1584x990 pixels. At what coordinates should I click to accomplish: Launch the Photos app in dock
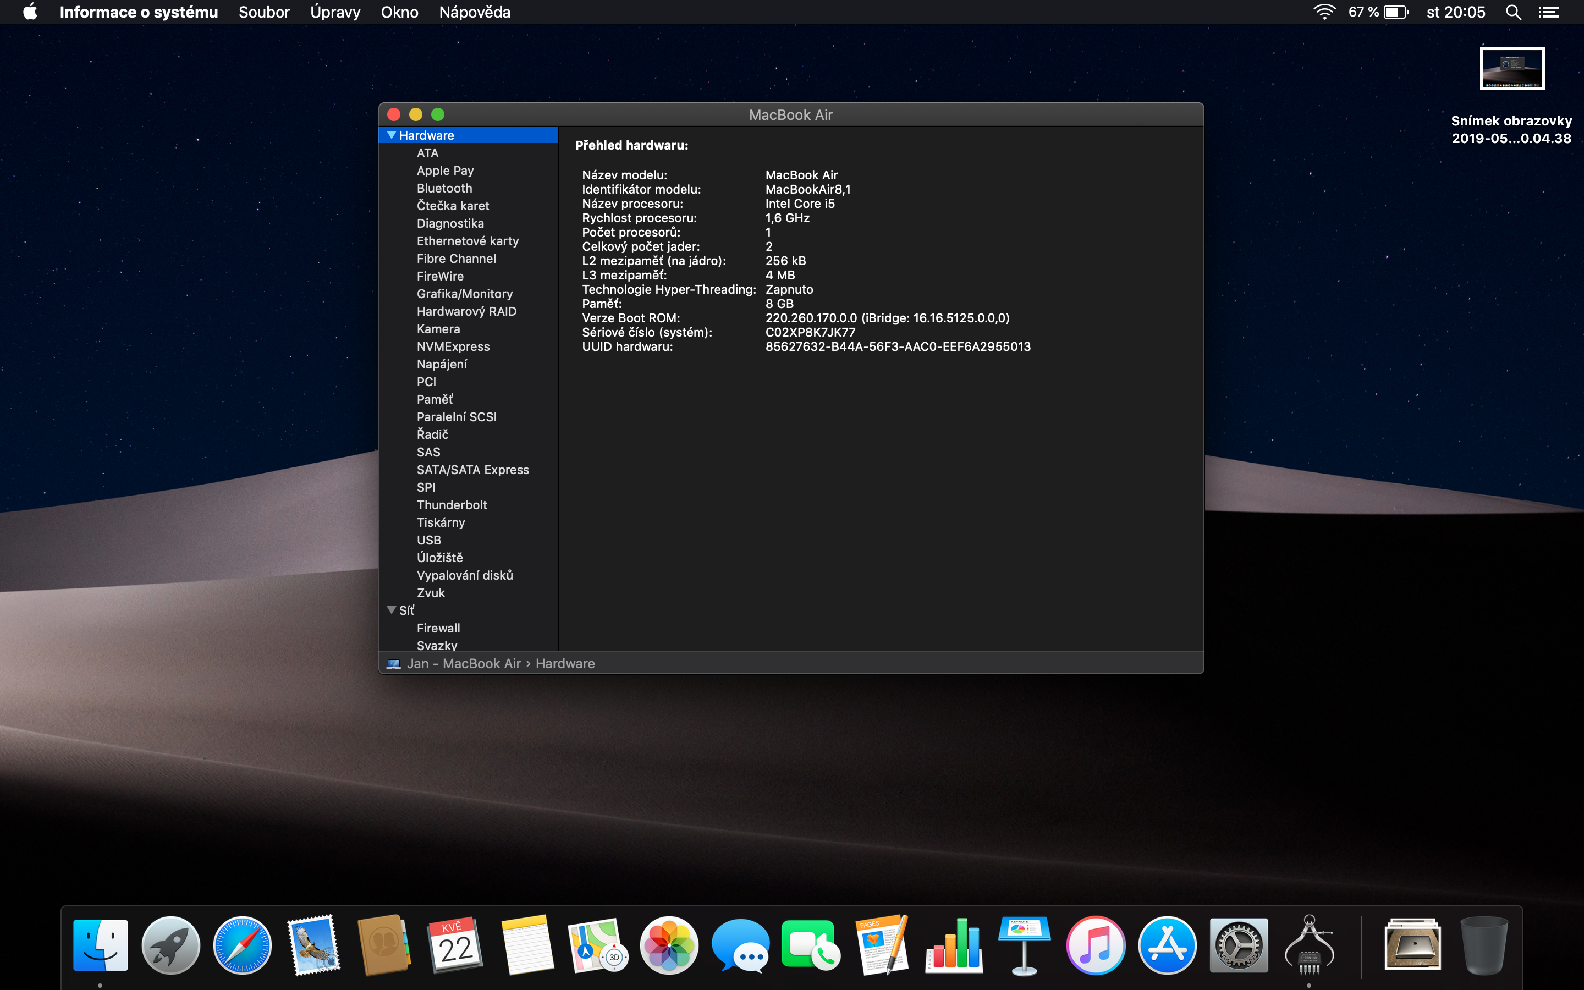[x=669, y=945]
